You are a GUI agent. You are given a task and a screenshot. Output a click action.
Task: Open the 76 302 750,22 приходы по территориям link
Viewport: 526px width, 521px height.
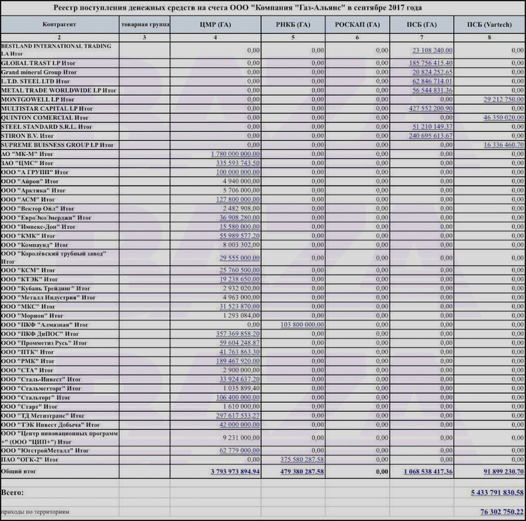pyautogui.click(x=502, y=512)
